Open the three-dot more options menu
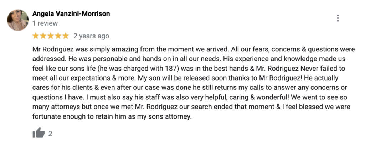Screen dimensions: 365x147 pyautogui.click(x=338, y=18)
